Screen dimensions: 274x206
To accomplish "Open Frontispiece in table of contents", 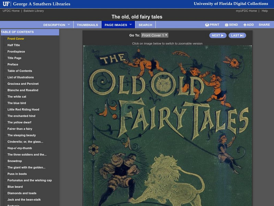I will click(x=16, y=51).
